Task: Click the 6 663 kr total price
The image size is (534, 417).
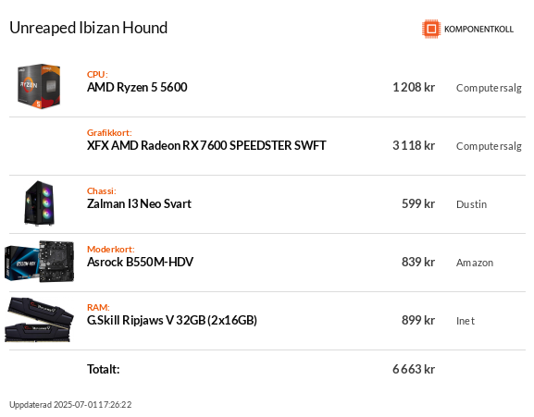Action: tap(414, 369)
